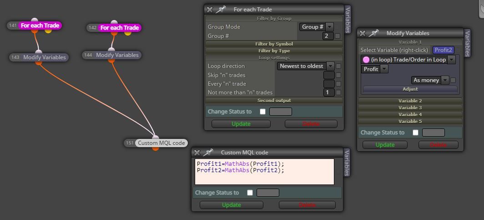Image resolution: width=484 pixels, height=220 pixels.
Task: Expand the Second output section
Action: click(x=274, y=100)
